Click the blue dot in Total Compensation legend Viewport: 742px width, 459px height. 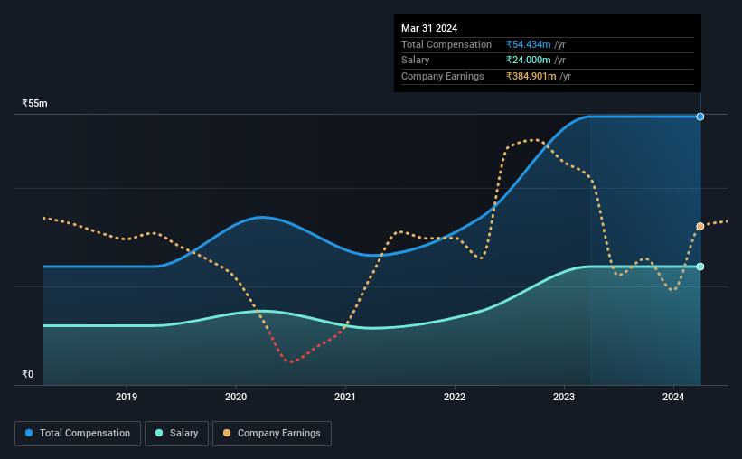pyautogui.click(x=29, y=433)
